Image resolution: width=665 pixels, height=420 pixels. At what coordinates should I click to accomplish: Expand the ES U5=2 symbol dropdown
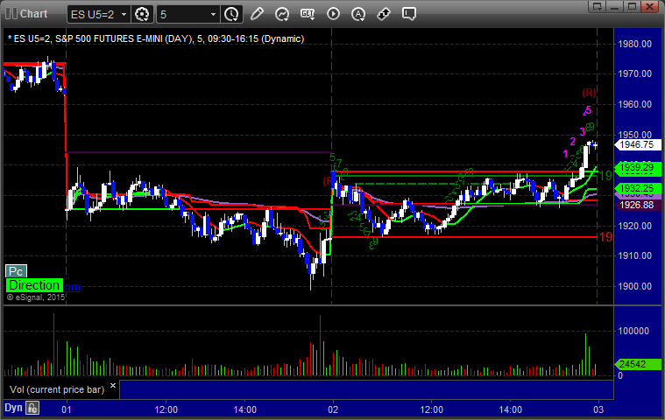(x=122, y=15)
